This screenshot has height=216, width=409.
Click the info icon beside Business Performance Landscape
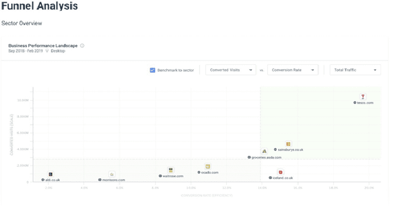click(82, 45)
